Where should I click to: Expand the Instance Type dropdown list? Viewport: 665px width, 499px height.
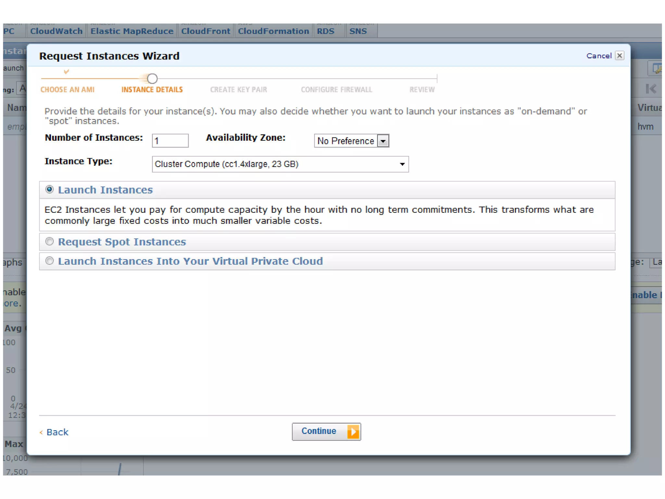point(402,164)
